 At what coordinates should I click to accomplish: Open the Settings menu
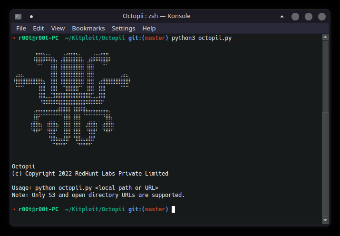coord(124,29)
